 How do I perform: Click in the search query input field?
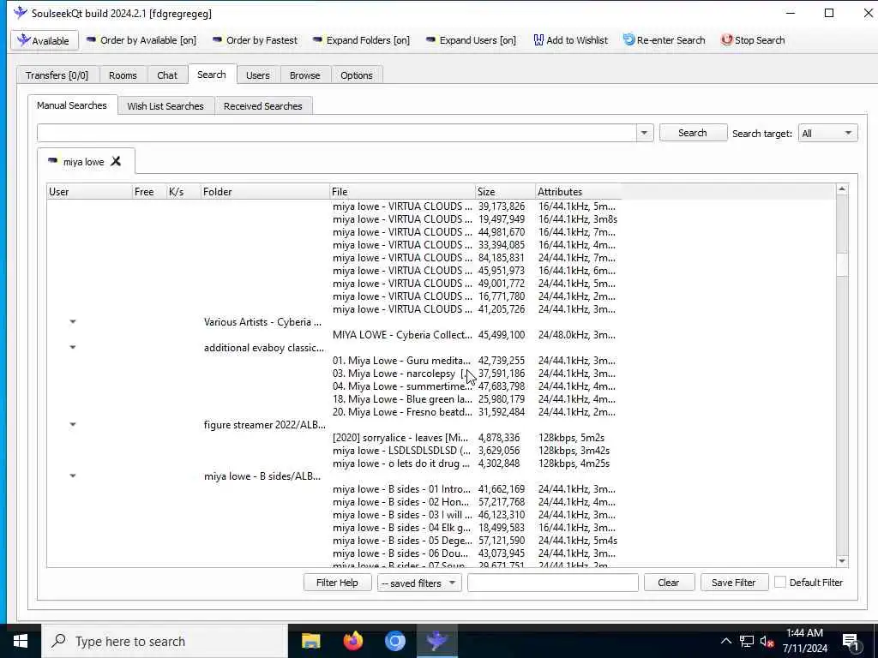[x=336, y=133]
